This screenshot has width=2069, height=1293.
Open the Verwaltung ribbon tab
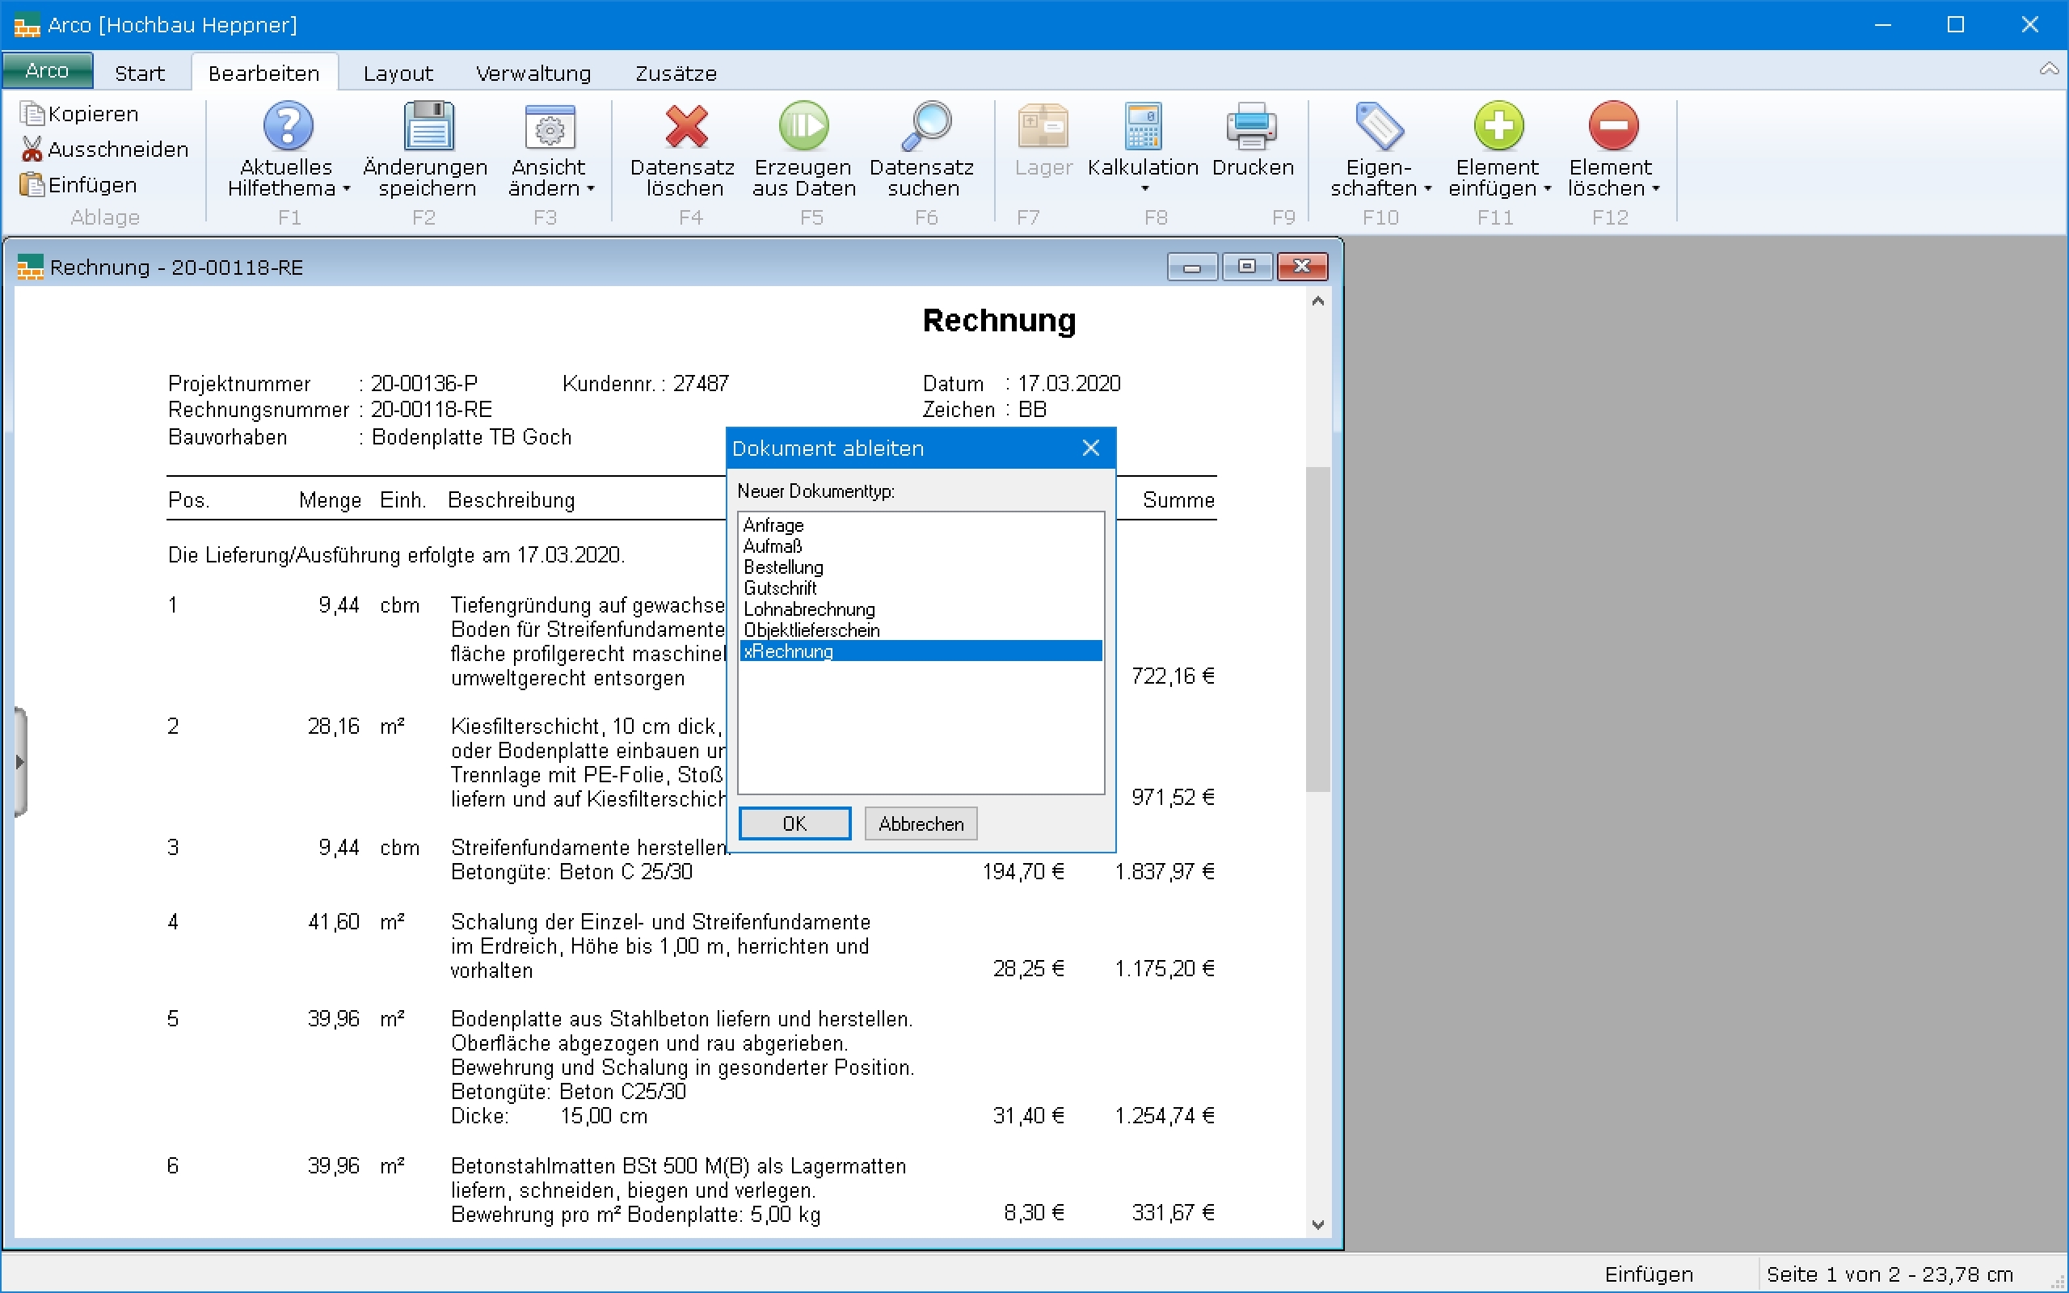[x=533, y=74]
